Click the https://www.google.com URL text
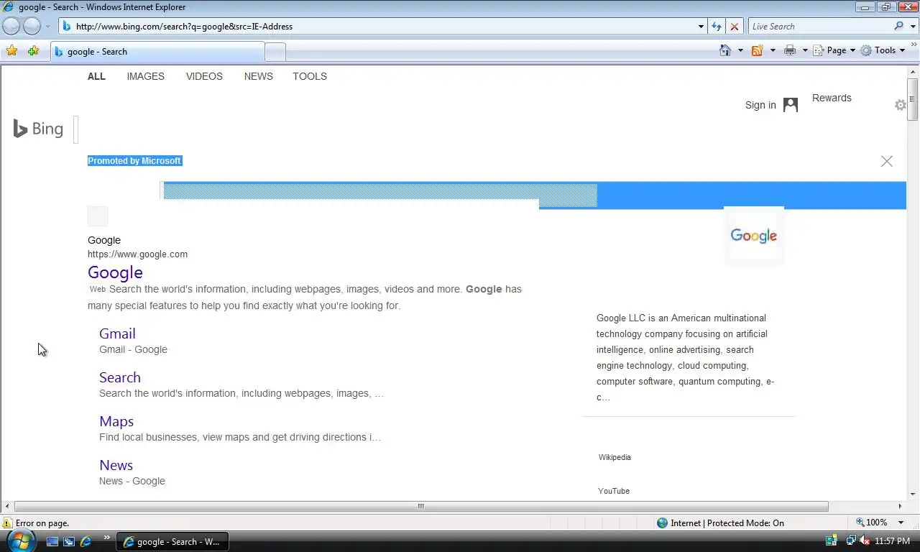 [x=137, y=254]
